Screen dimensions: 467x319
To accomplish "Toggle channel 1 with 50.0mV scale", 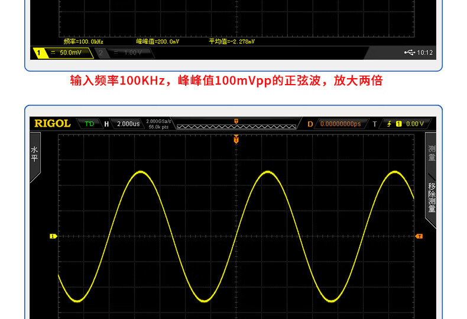I will tap(64, 53).
